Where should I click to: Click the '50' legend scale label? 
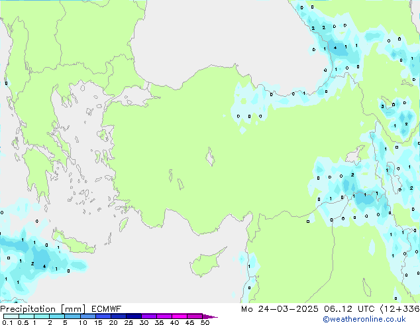pos(205,322)
